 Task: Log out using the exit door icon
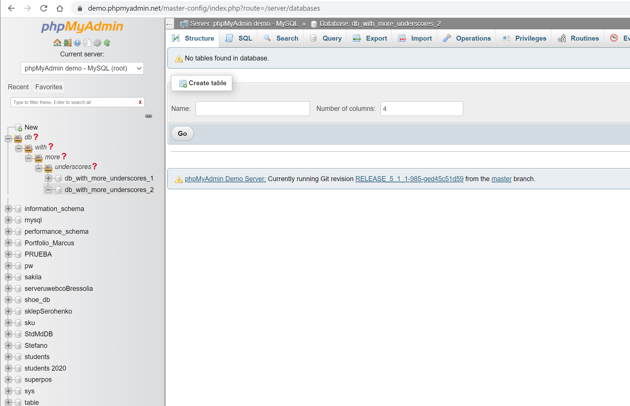click(x=67, y=43)
